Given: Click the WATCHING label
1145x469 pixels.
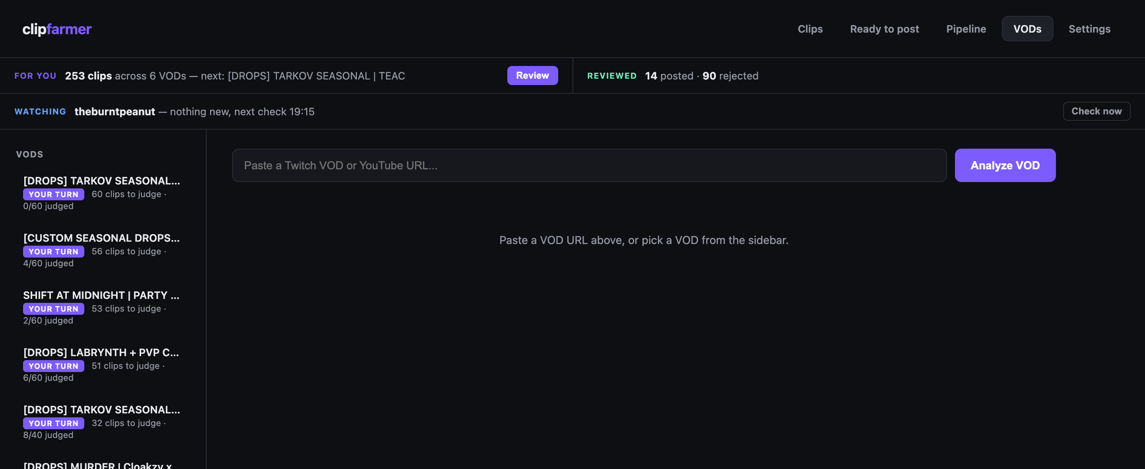Looking at the screenshot, I should (40, 112).
